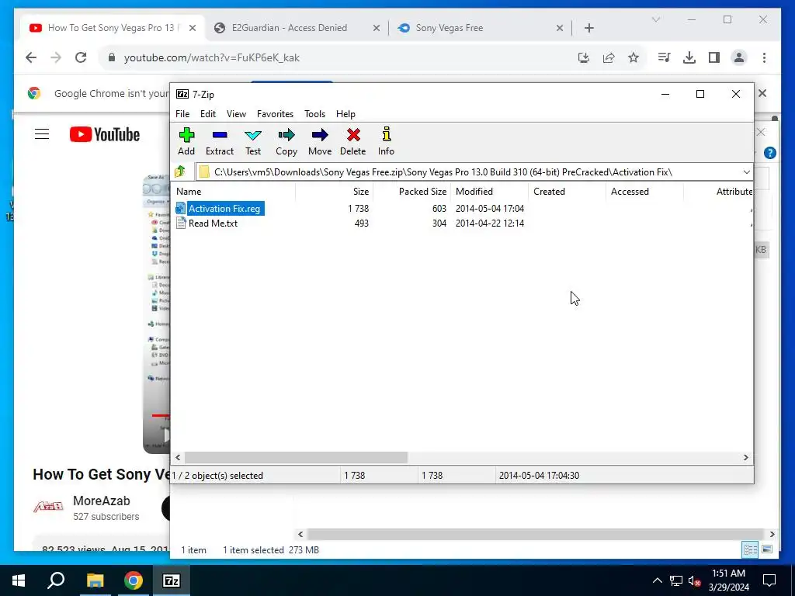Switch Explorer to large icons view

pos(767,550)
